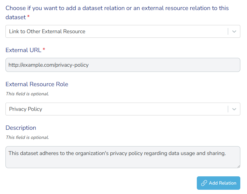This screenshot has width=247, height=194.
Task: Click the red asterisk beside External URL
Action: (44, 50)
